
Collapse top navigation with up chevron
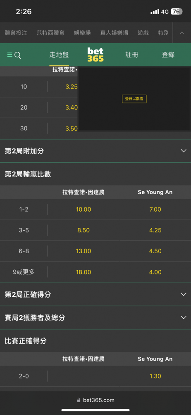[182, 33]
